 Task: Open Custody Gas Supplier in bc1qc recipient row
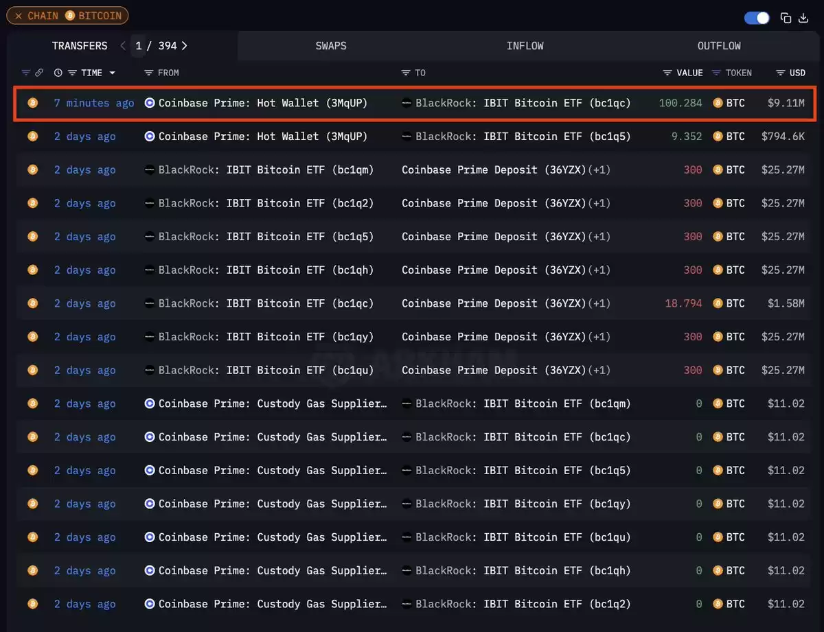pos(273,437)
